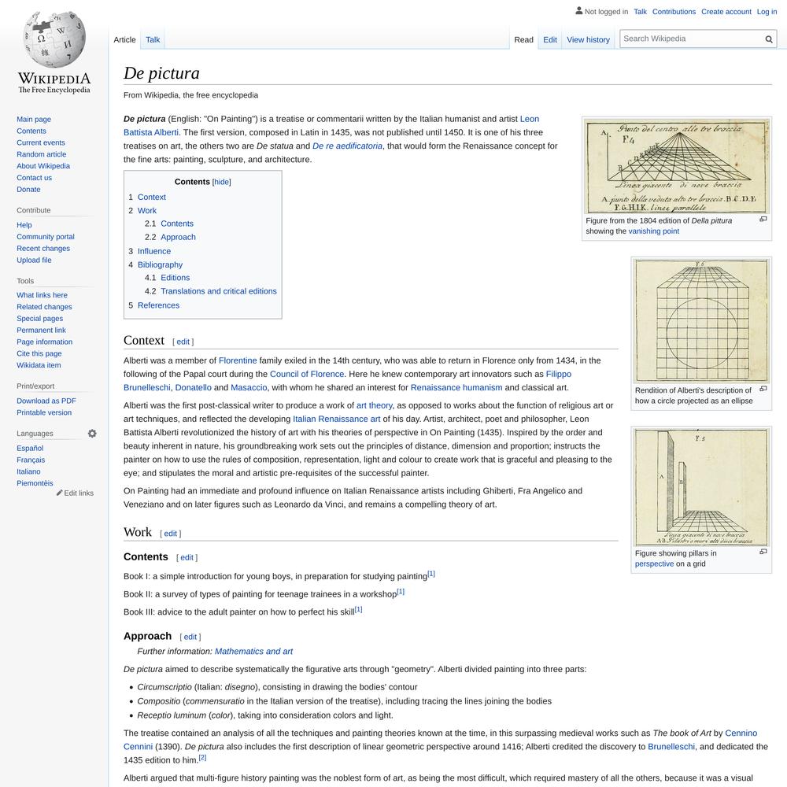Screen dimensions: 787x787
Task: Hide the table of contents
Action: point(221,182)
